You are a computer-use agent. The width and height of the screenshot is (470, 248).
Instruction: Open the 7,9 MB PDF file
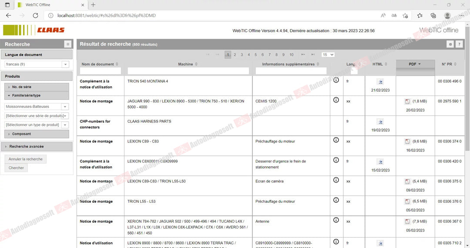407,222
